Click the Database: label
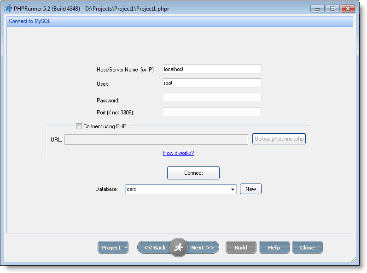This screenshot has width=367, height=273. 106,189
